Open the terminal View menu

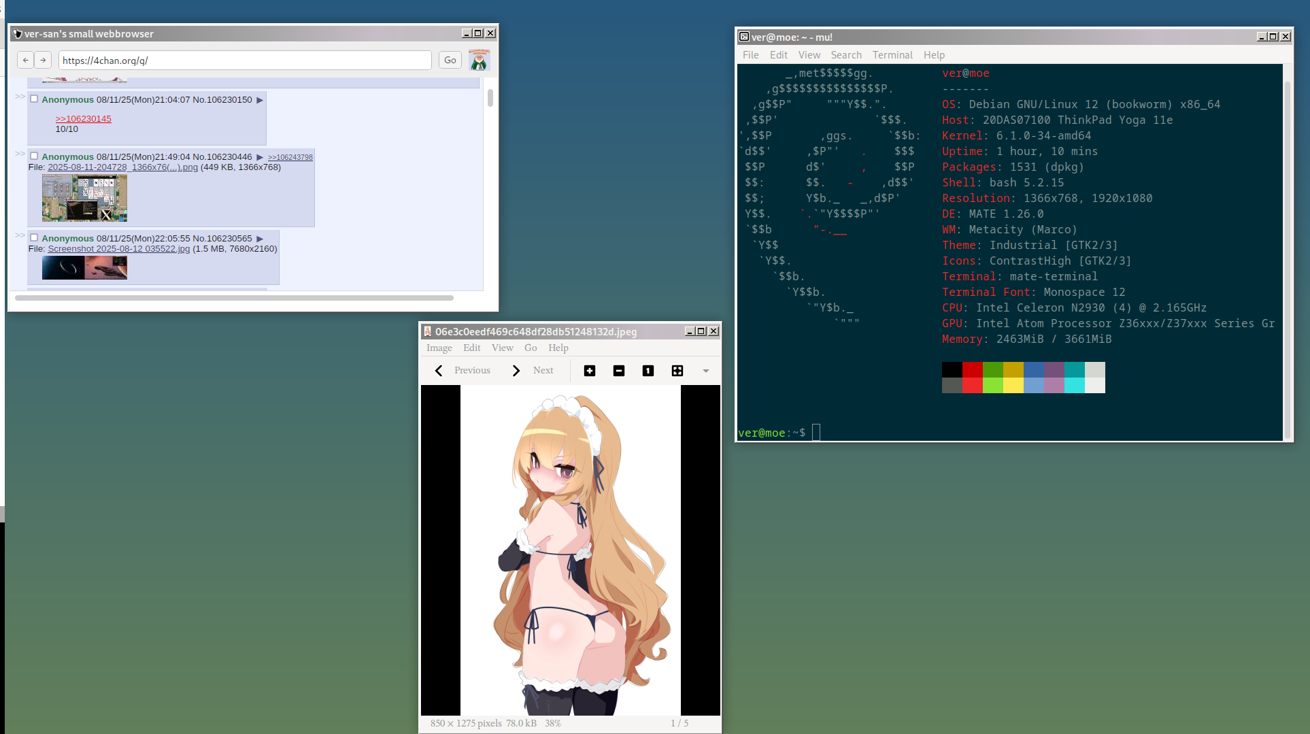coord(809,55)
